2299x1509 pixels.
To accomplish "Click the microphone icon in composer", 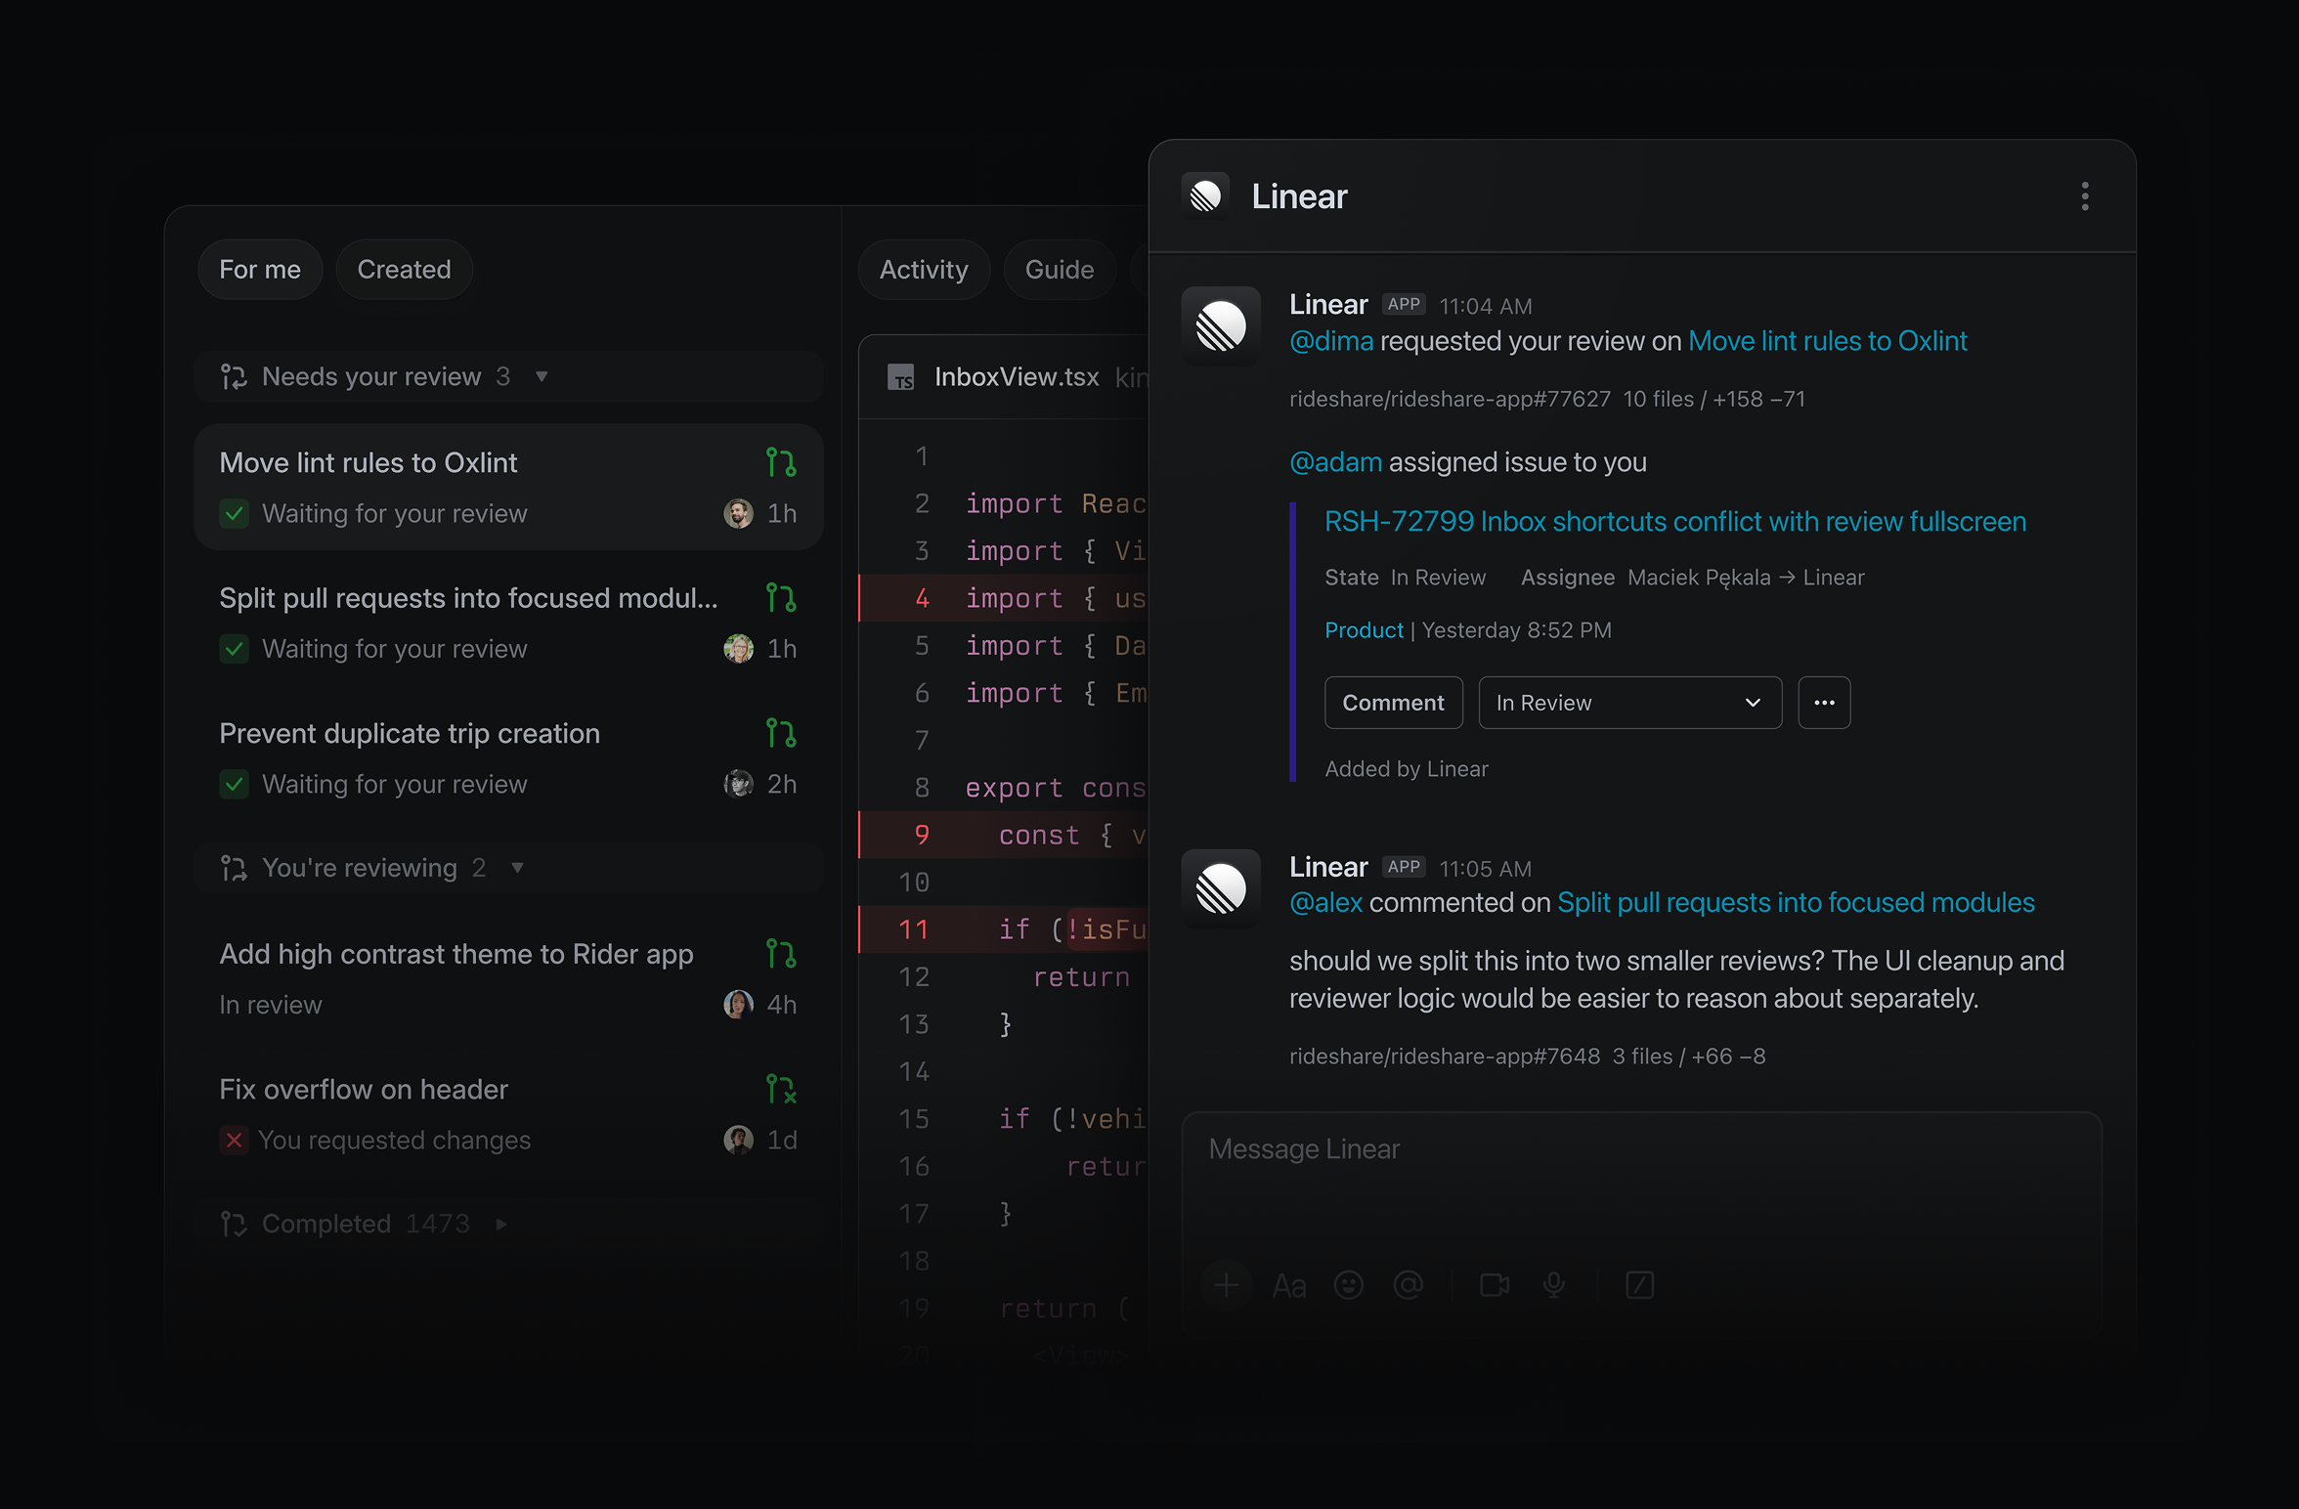I will coord(1554,1285).
